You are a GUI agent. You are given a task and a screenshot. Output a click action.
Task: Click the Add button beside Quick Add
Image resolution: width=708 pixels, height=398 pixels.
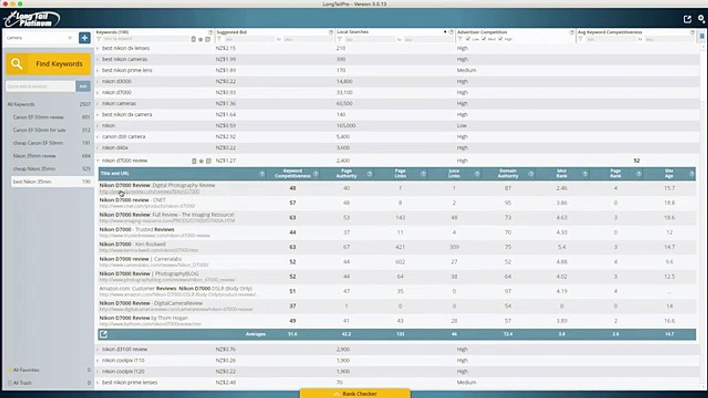point(83,86)
